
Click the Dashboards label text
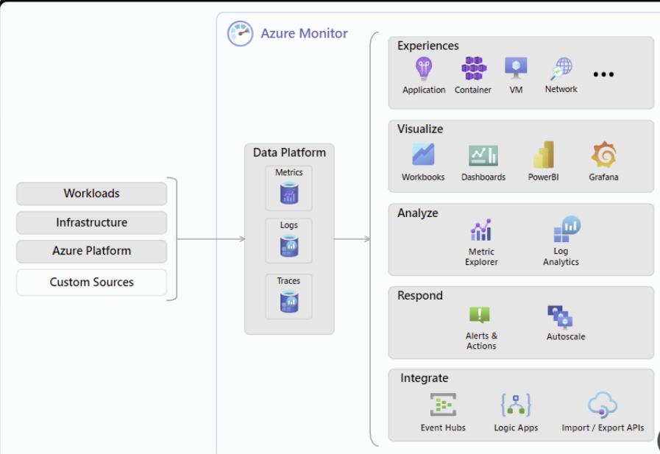483,177
